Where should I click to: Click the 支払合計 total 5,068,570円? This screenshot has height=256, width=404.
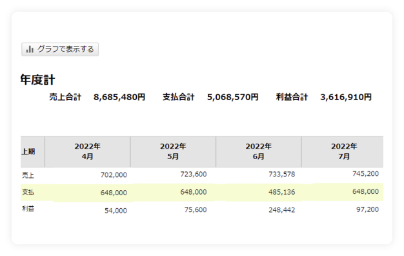[233, 97]
